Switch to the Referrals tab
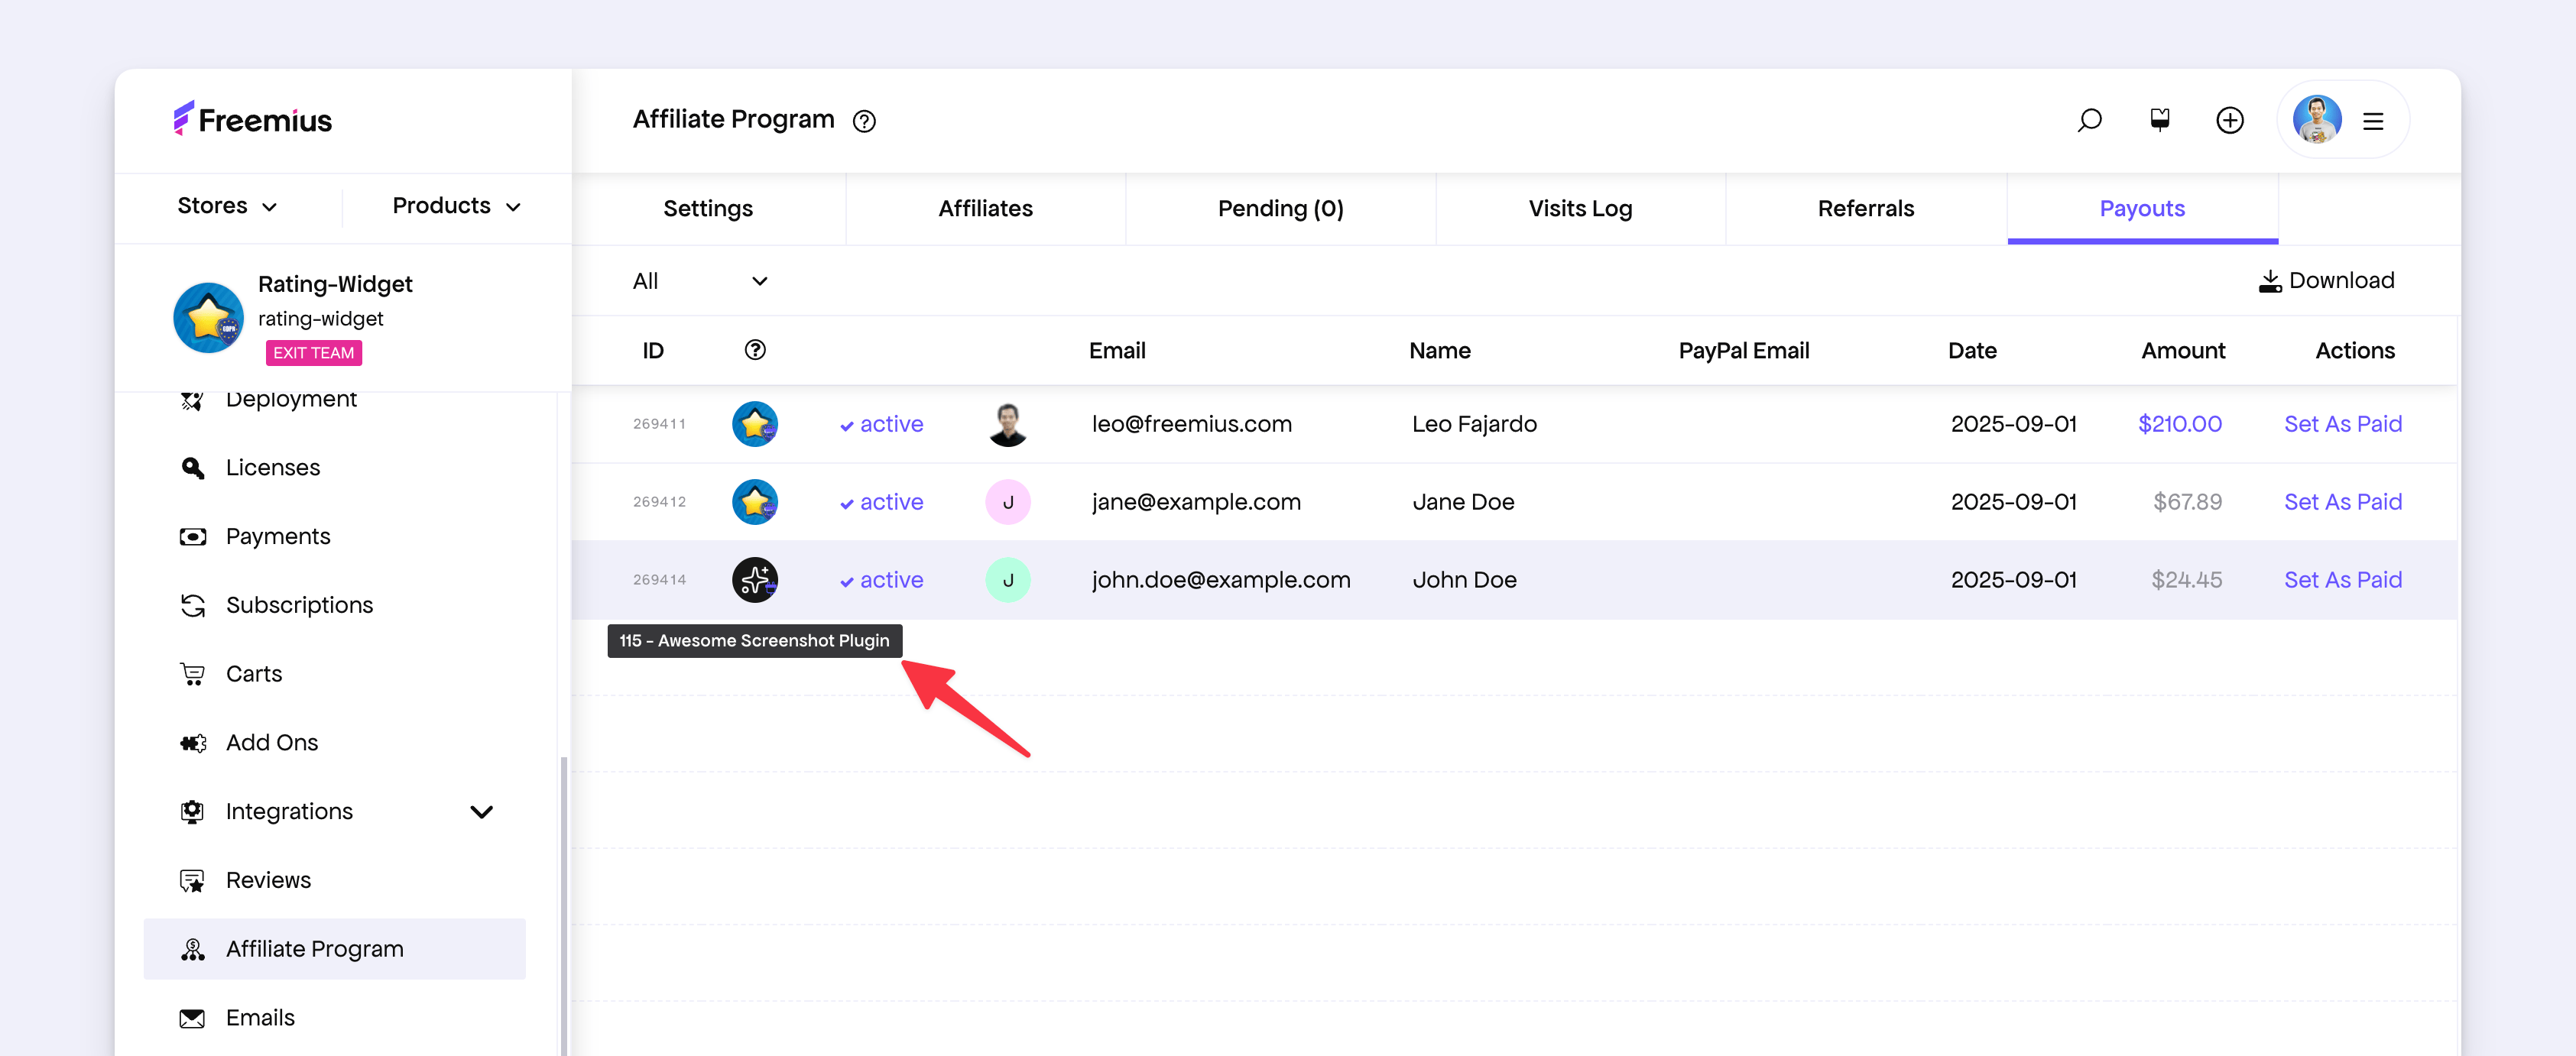The width and height of the screenshot is (2576, 1056). 1865,208
